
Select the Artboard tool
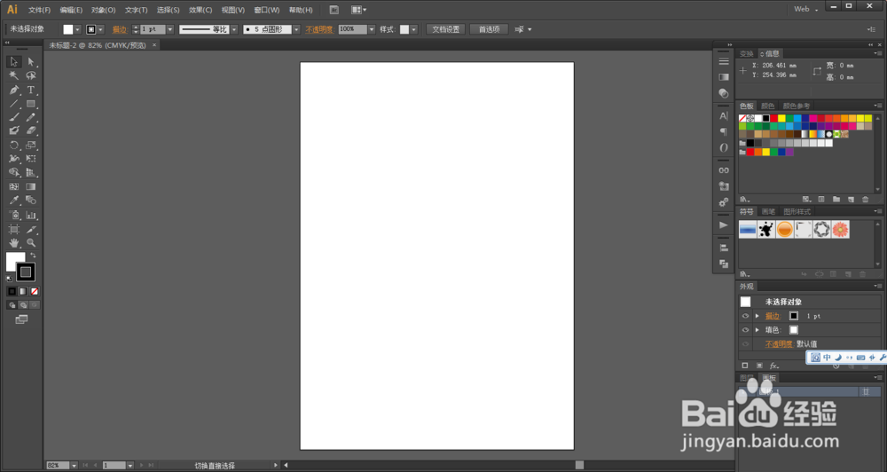(x=14, y=229)
